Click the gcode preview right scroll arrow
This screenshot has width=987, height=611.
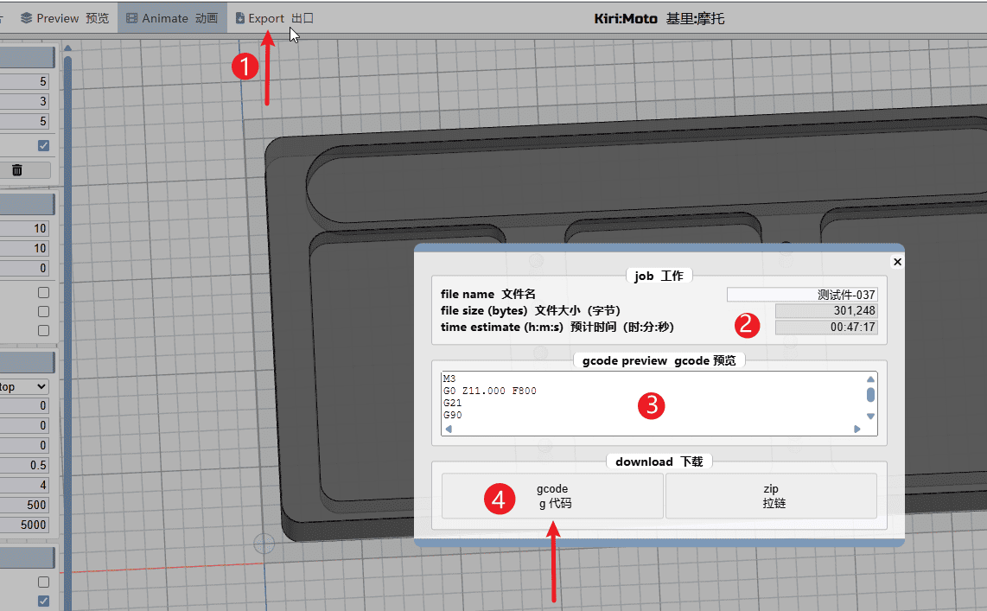(x=856, y=429)
